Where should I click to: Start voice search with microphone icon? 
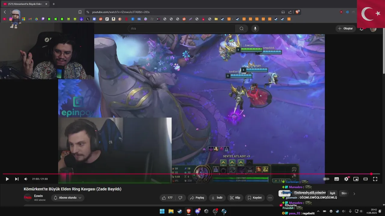tap(255, 28)
